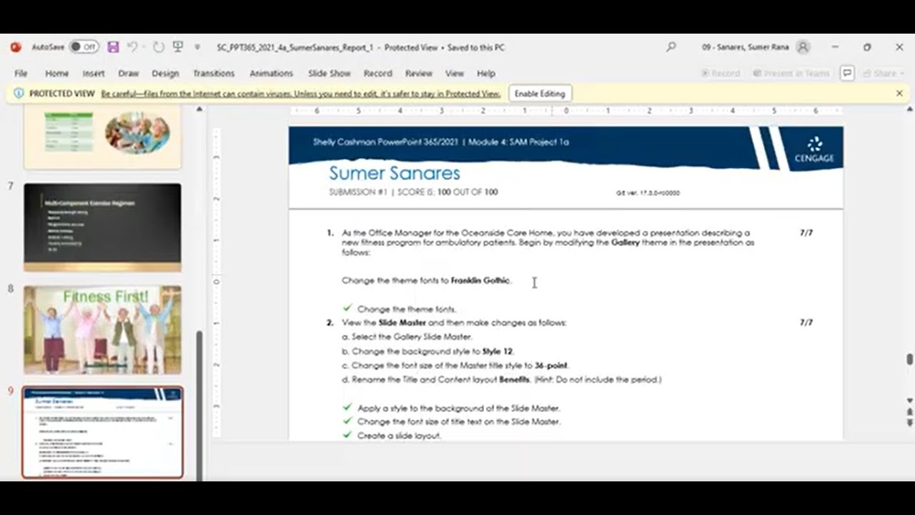Open the Customize Quick Access Toolbar dropdown
This screenshot has width=915, height=515.
197,47
